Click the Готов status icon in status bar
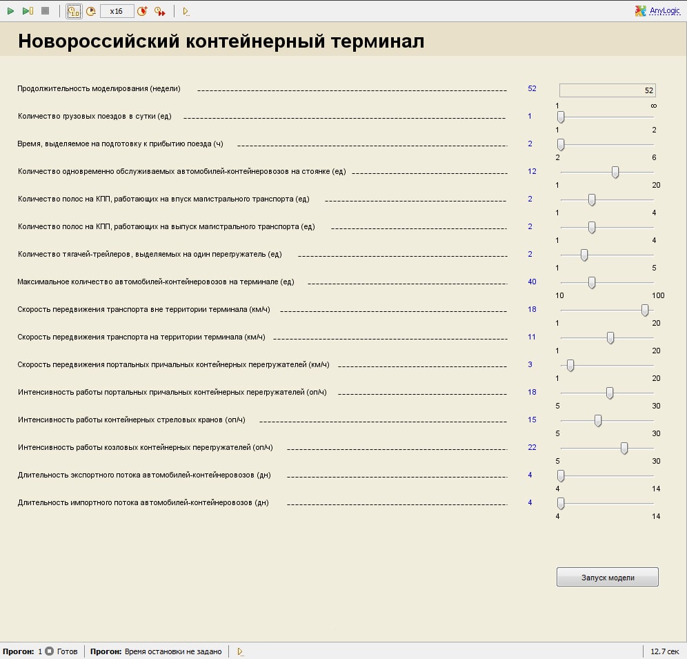Viewport: 687px width, 659px height. (x=50, y=651)
